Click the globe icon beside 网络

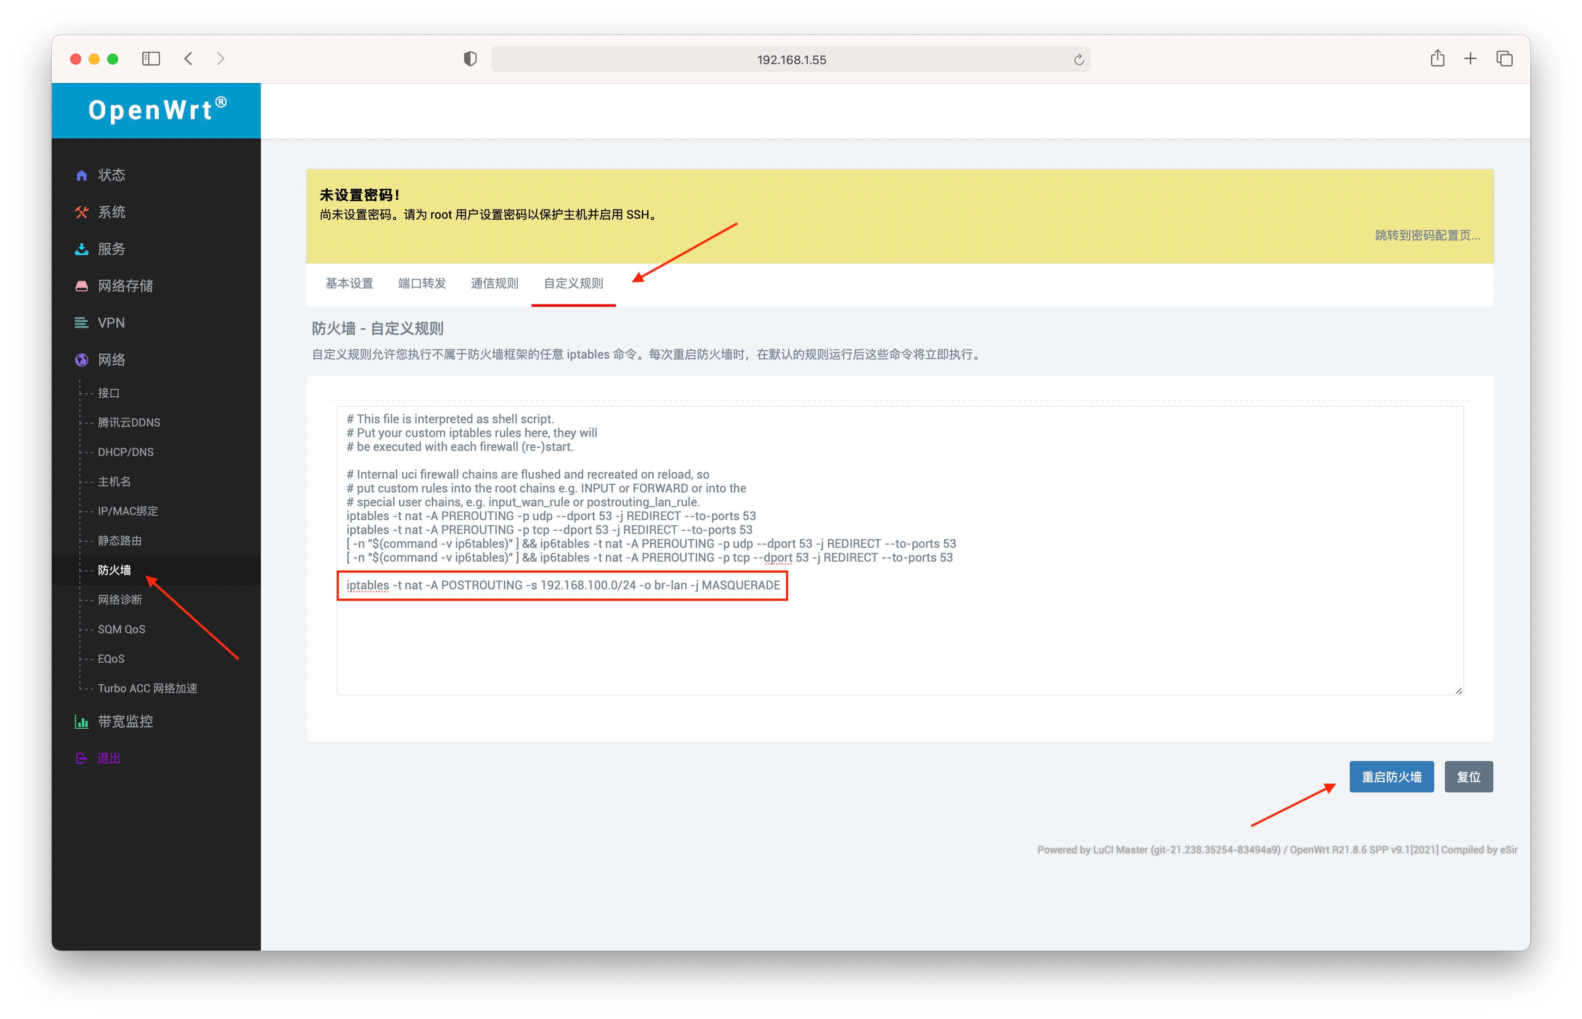81,360
